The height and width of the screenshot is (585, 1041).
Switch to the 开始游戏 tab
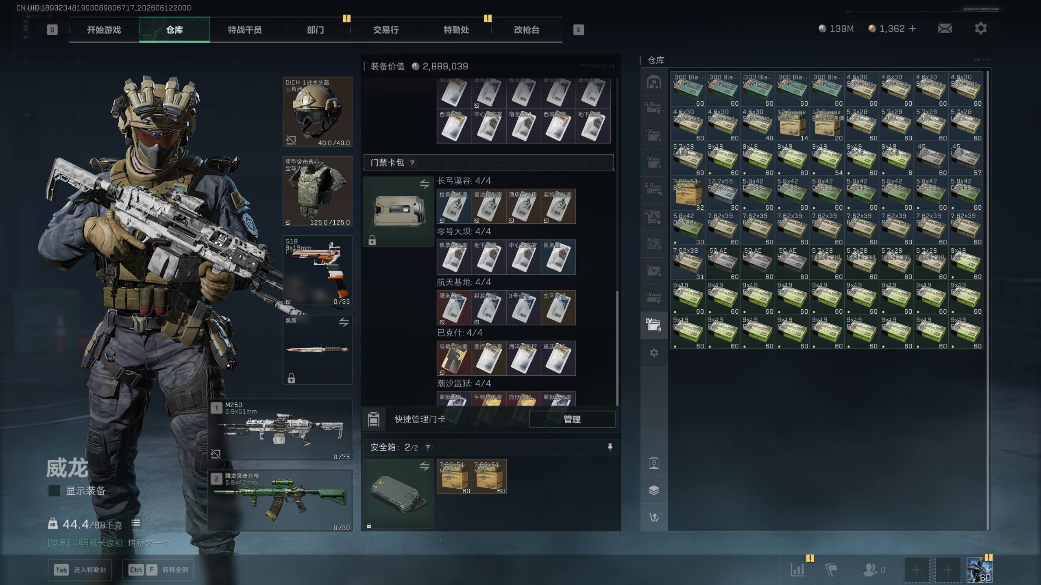pos(104,30)
